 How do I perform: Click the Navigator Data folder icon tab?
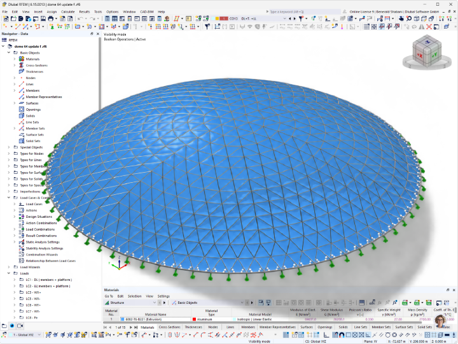[4, 326]
